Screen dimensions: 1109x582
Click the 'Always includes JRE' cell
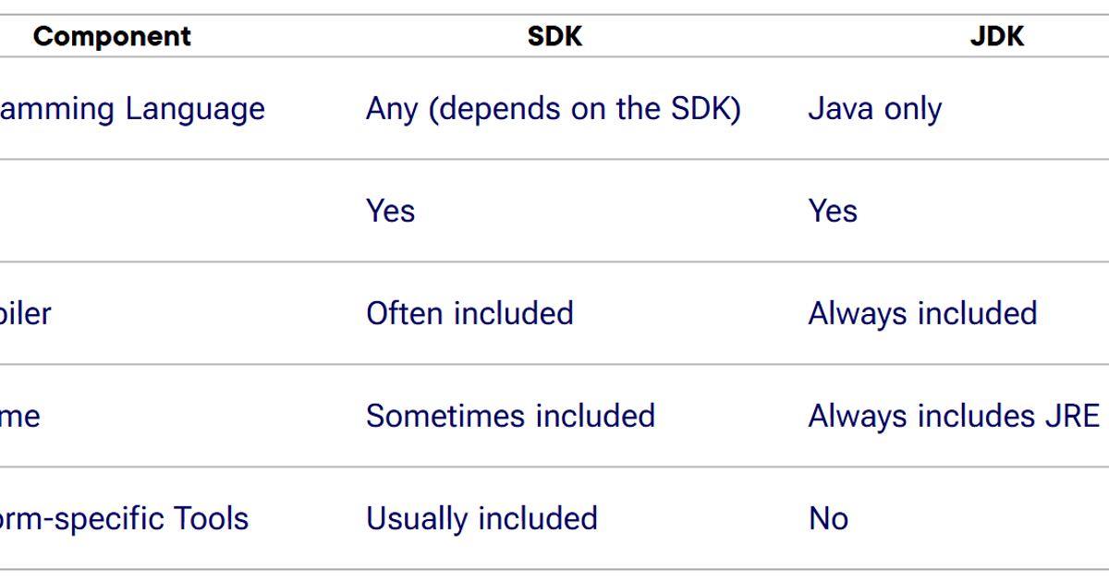coord(954,416)
